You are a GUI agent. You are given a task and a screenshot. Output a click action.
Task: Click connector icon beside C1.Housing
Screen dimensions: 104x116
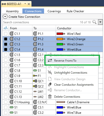pos(12,102)
